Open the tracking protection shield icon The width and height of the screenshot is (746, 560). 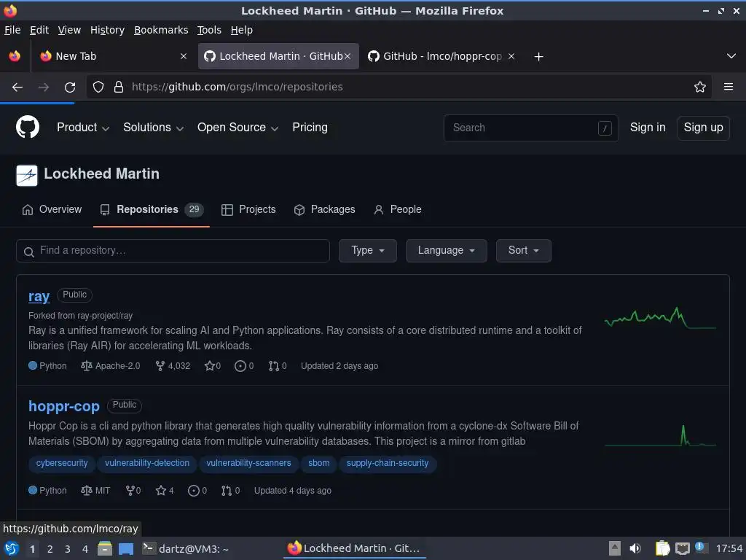click(98, 87)
